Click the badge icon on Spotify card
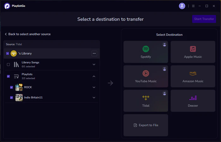 tap(164, 45)
